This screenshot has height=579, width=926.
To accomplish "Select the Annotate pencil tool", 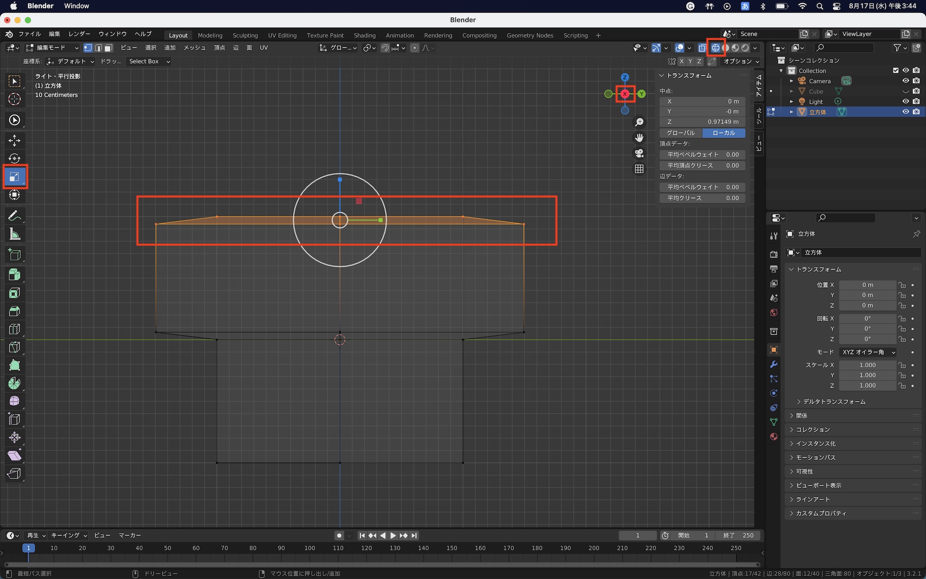I will coord(14,216).
